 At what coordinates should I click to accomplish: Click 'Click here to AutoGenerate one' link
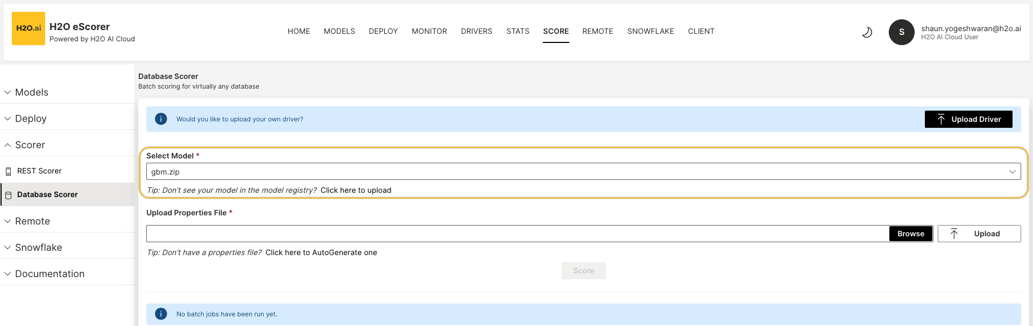point(321,252)
